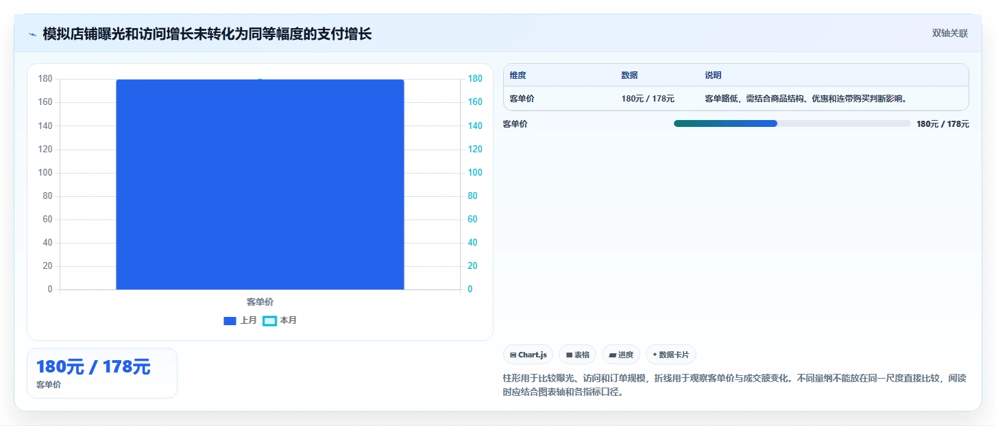Click the cyan-outlined 本月 legend box
Screen dimensions: 996x426
pos(269,320)
